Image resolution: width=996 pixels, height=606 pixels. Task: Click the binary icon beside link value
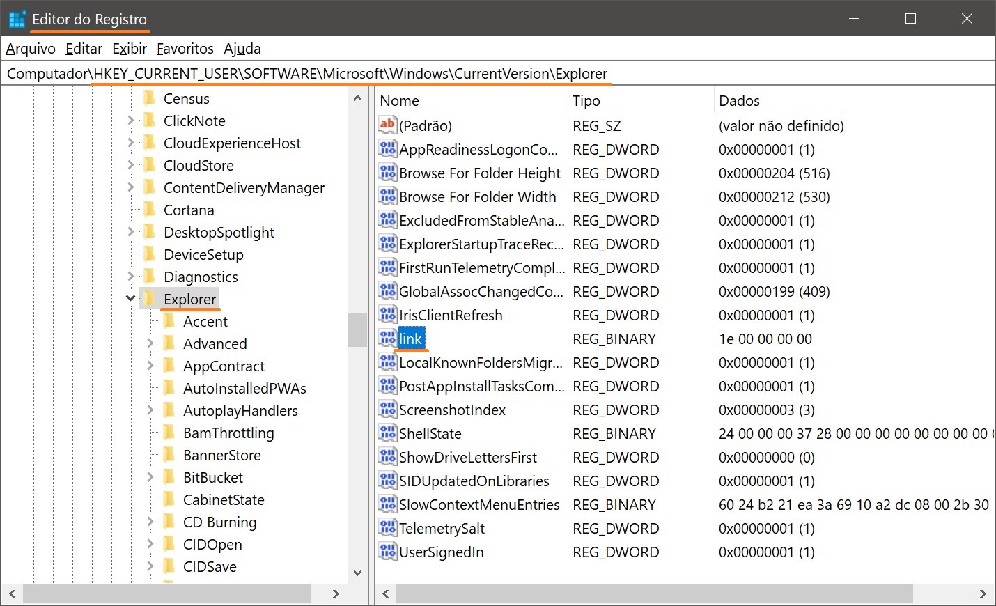click(x=387, y=338)
